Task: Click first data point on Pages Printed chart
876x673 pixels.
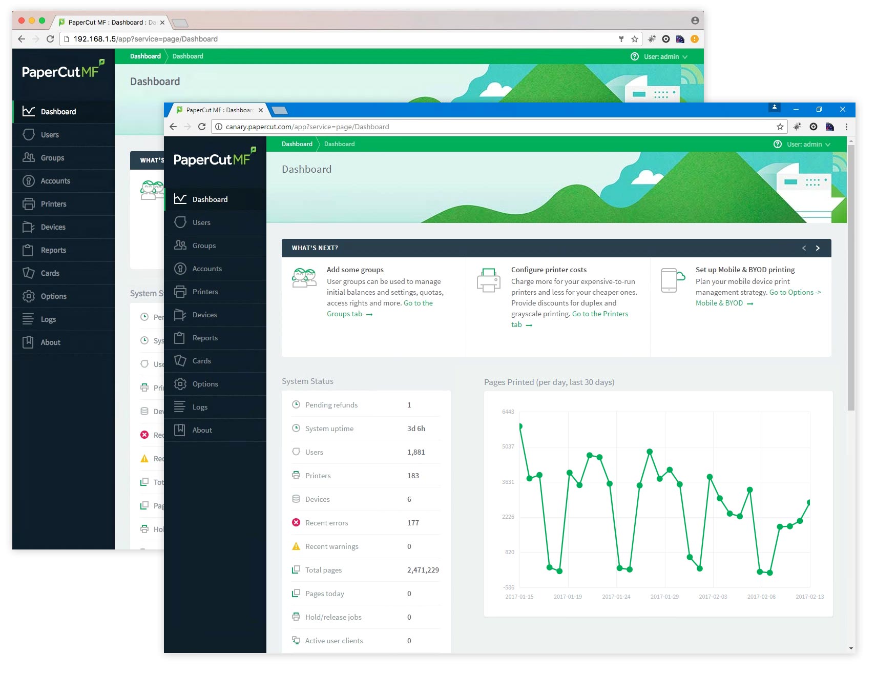Action: click(x=520, y=426)
